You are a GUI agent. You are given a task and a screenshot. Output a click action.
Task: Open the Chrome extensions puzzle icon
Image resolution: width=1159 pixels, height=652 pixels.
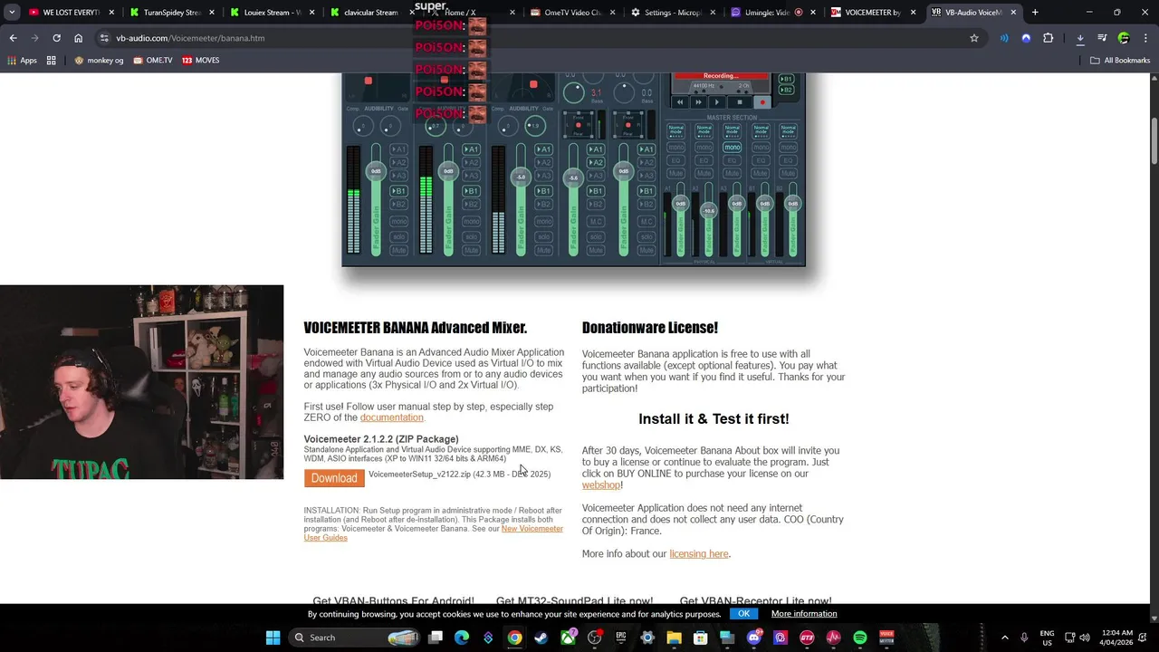coord(1048,38)
